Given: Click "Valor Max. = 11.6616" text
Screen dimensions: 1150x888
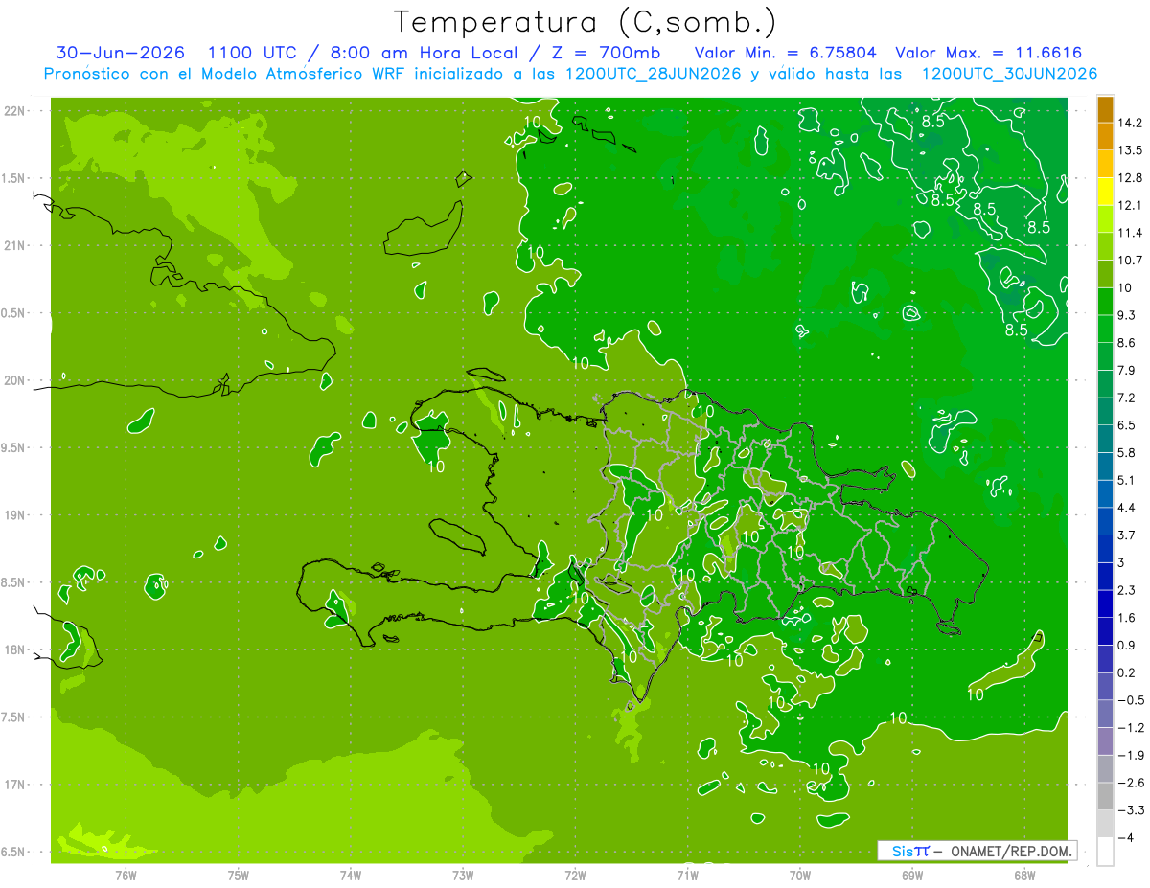Looking at the screenshot, I should coord(987,53).
